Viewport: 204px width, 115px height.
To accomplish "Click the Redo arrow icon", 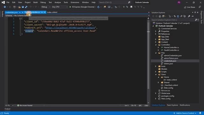I will point(35,7).
